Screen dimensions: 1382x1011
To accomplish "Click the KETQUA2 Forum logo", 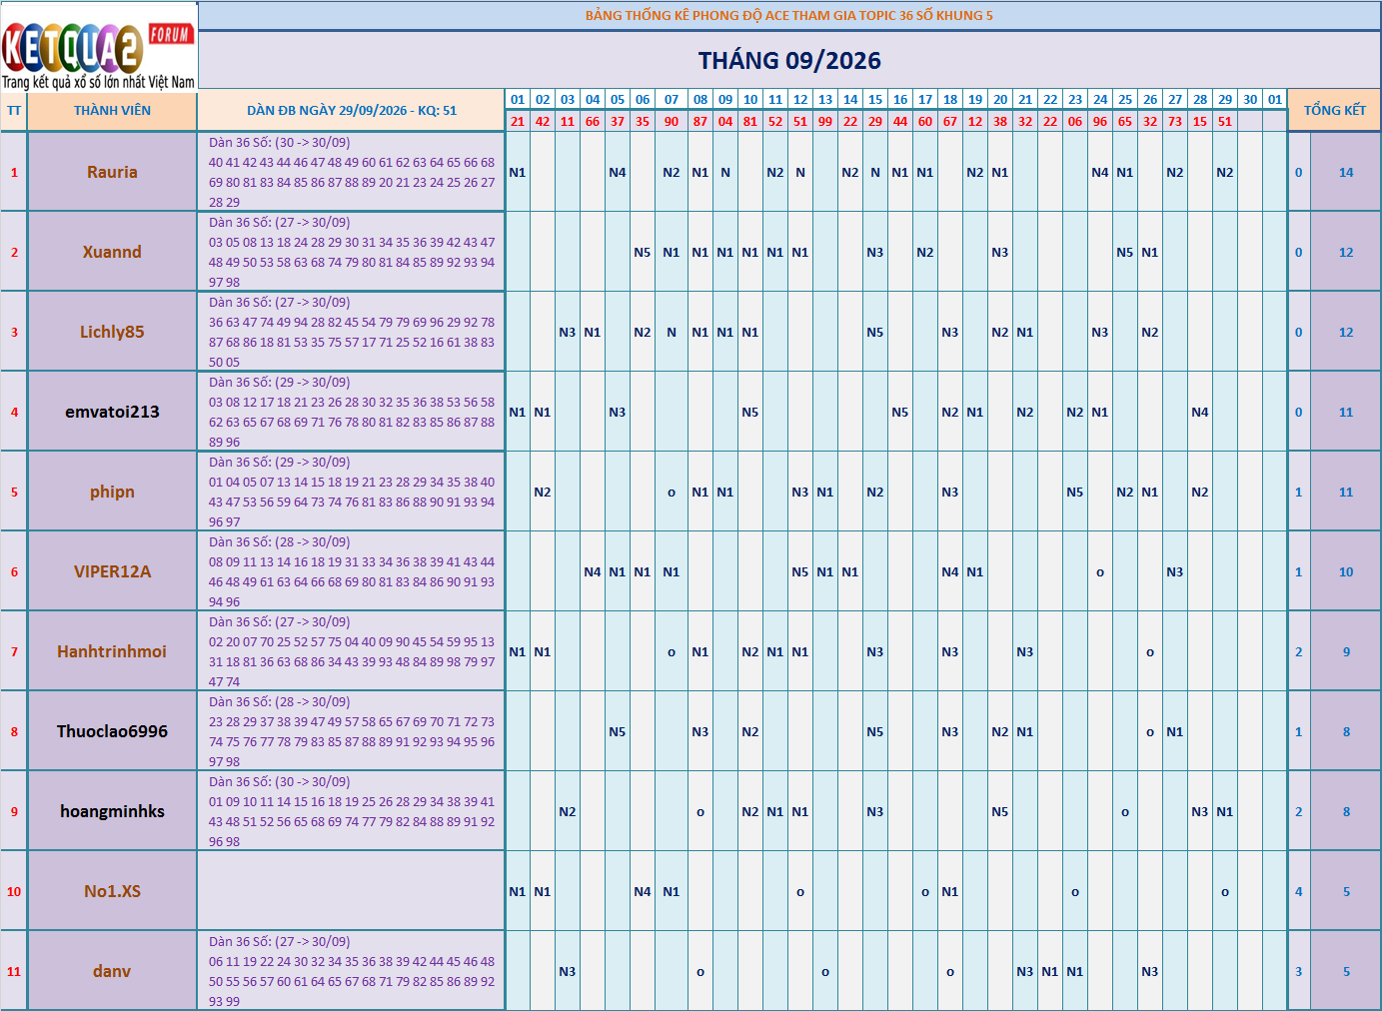I will [x=99, y=46].
